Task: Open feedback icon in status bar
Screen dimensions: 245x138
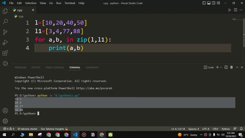Action: 235,129
